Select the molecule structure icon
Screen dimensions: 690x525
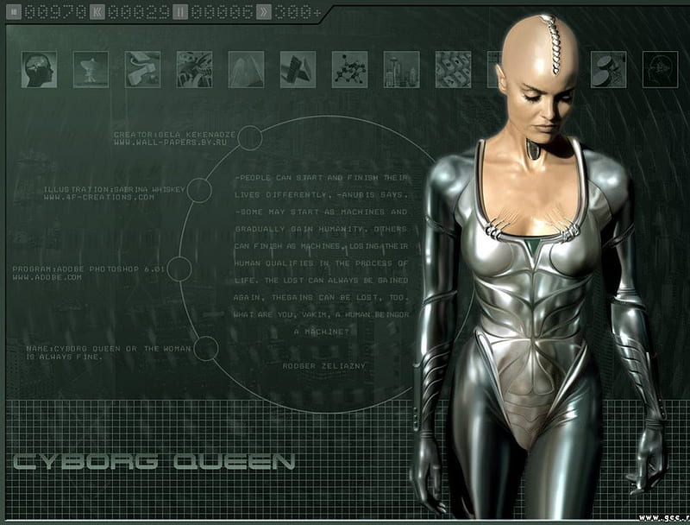(x=350, y=70)
